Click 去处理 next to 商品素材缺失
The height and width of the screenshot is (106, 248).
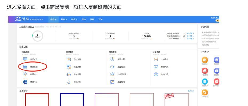pyautogui.click(x=190, y=39)
